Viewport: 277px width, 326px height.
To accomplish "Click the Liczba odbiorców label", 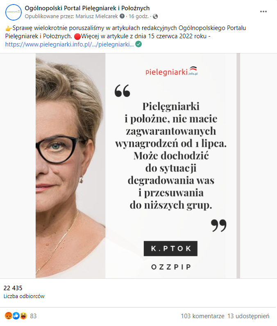I will click(x=24, y=296).
